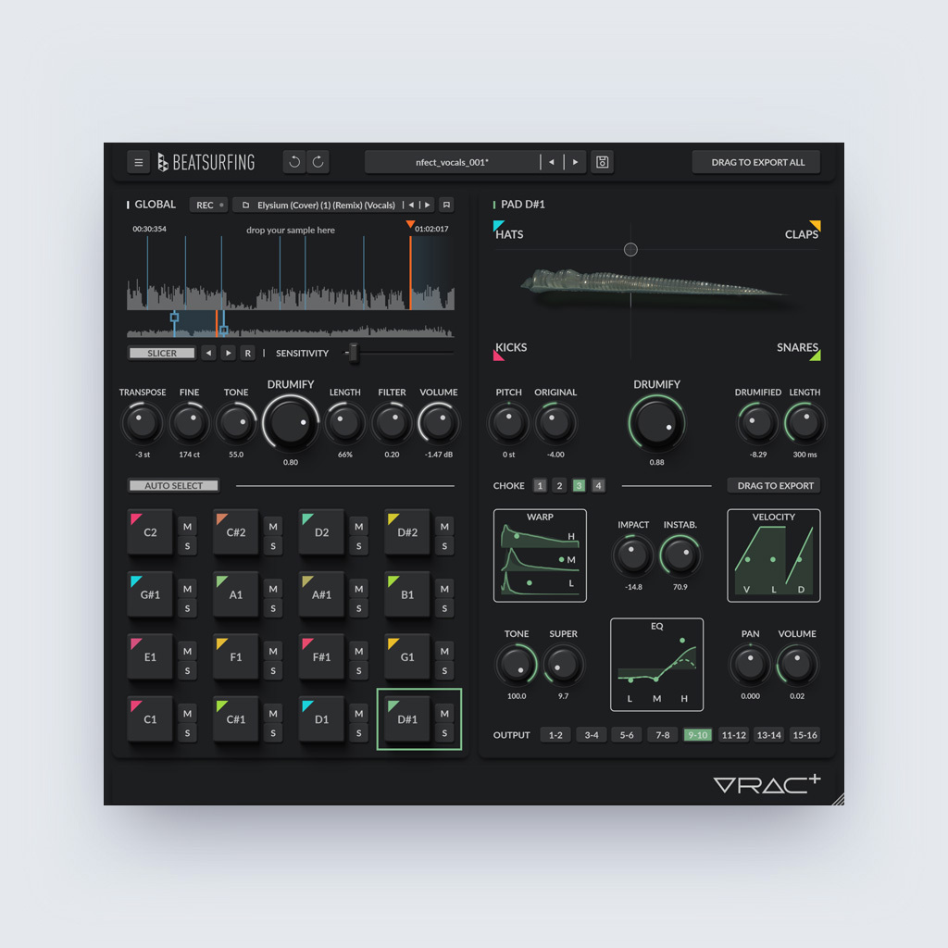948x948 pixels.
Task: Save preset with disk icon
Action: click(602, 162)
